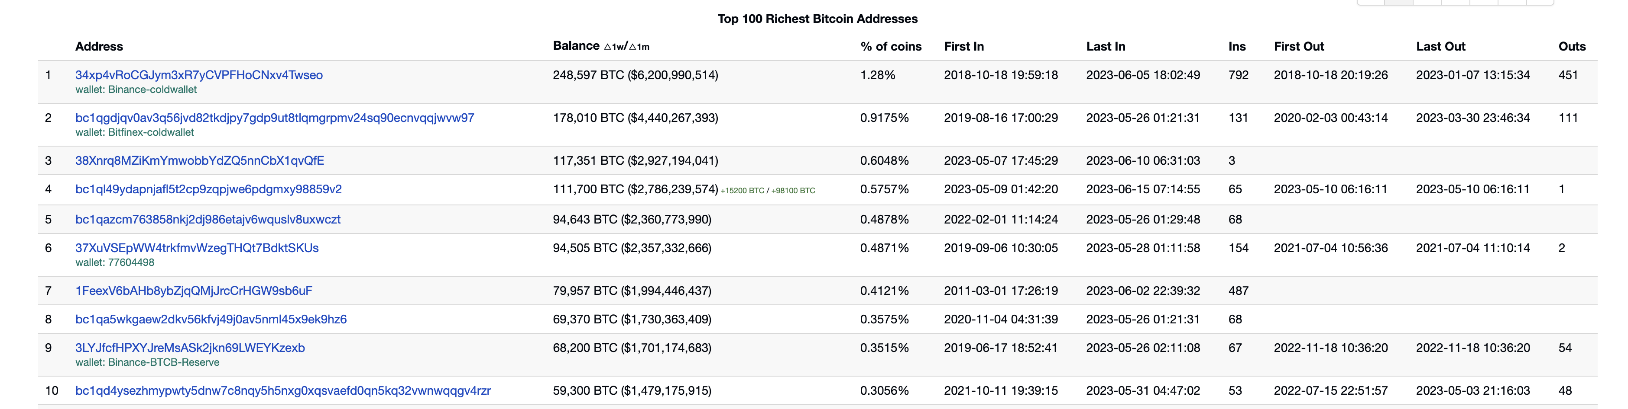Click the Last In column header
This screenshot has height=409, width=1628.
click(x=1106, y=47)
